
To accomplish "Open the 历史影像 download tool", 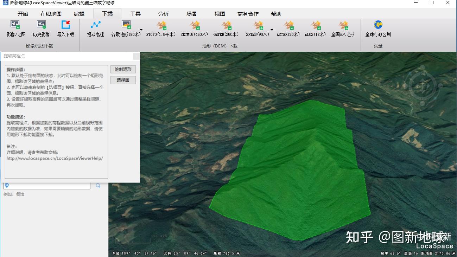I will (x=41, y=29).
